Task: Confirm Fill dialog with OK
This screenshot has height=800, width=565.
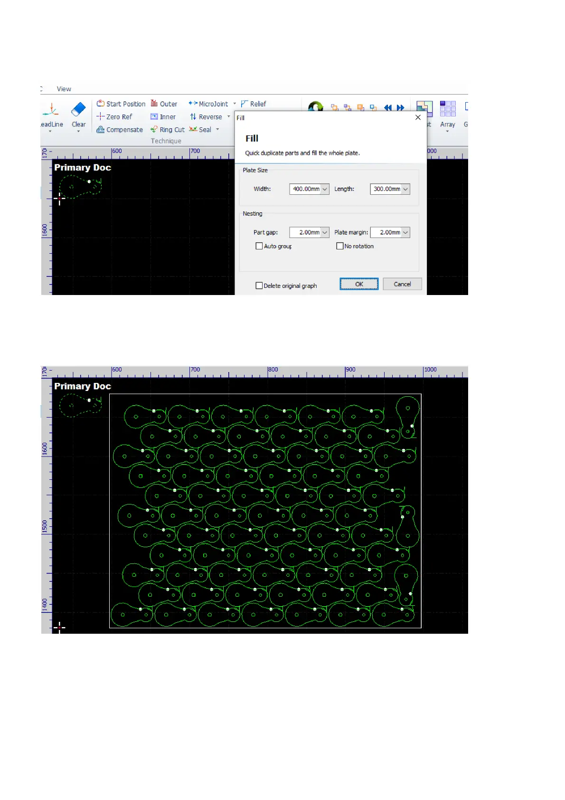Action: click(x=359, y=284)
